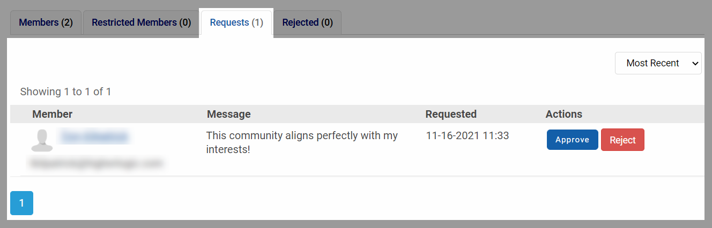Click the Requested column header
Viewport: 712px width, 228px height.
tap(451, 114)
